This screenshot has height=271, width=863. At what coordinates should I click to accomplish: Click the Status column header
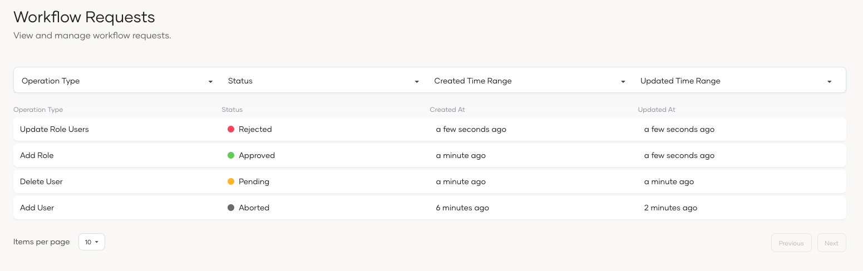232,110
